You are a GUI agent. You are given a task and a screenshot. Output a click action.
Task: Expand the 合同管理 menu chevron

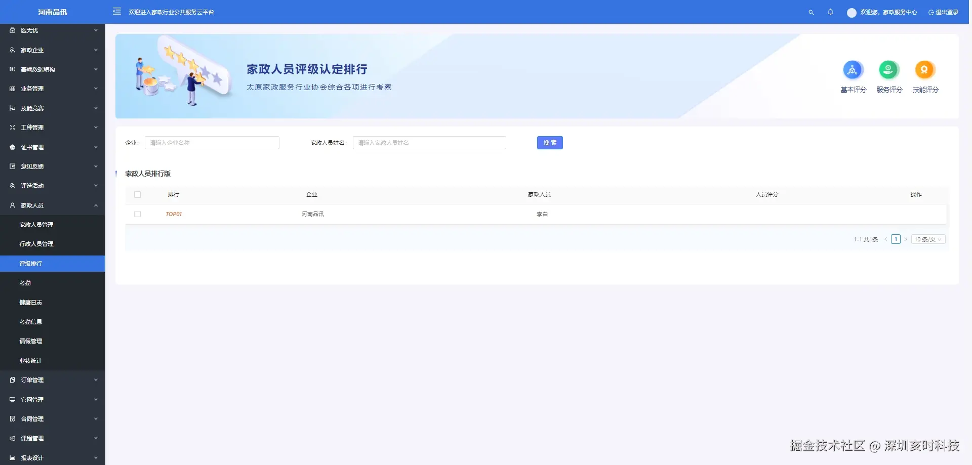tap(96, 419)
